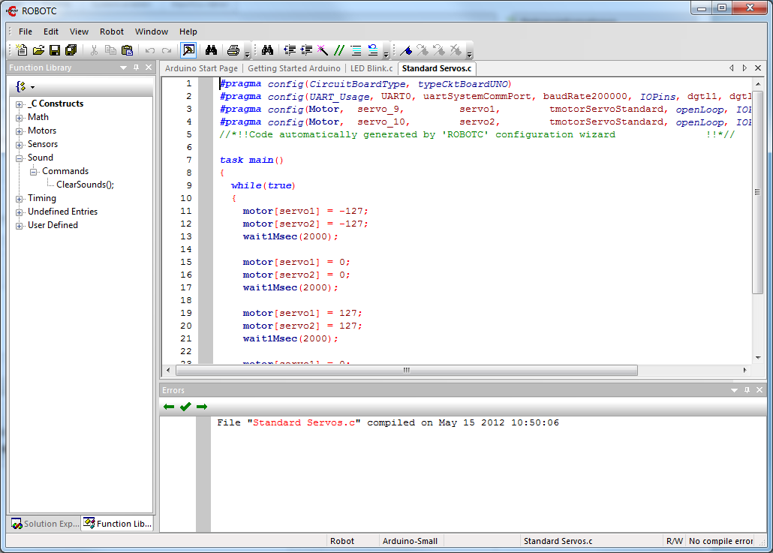Expand the Motors tree node
Viewport: 773px width, 553px height.
20,131
